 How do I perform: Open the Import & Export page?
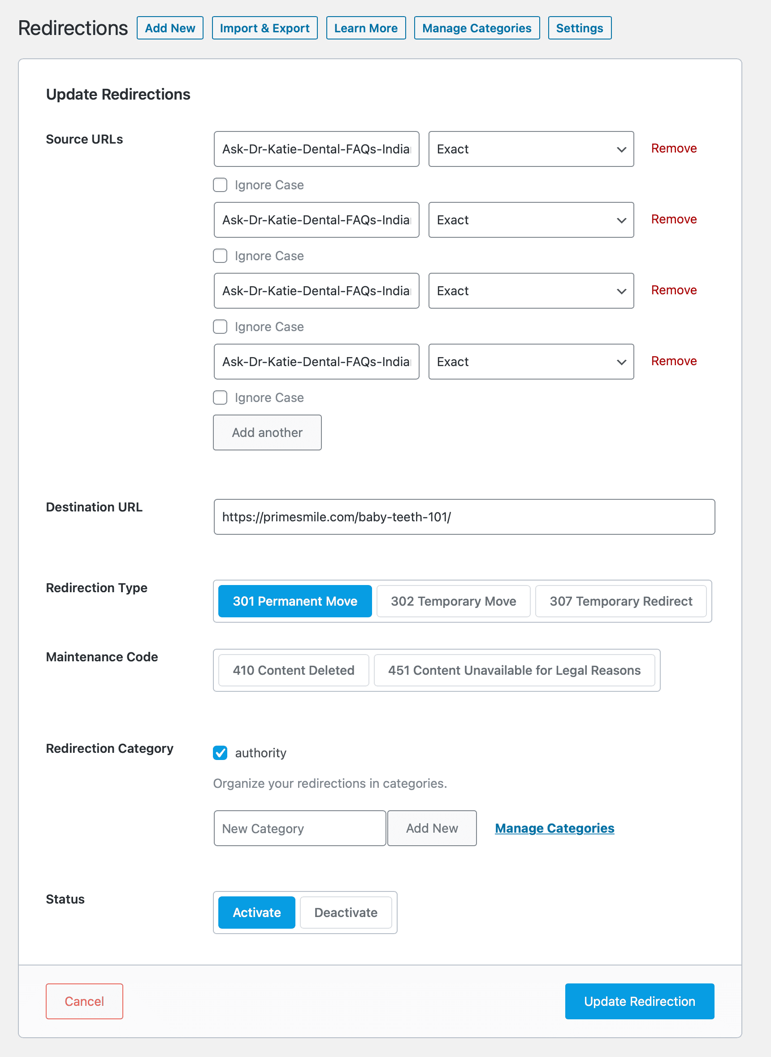click(x=264, y=28)
